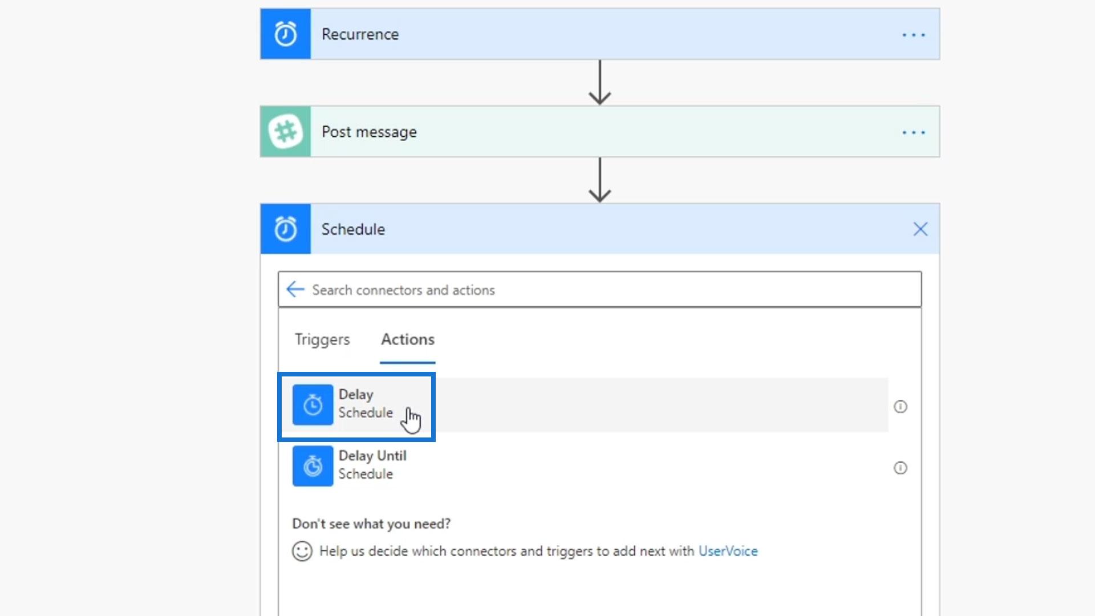The height and width of the screenshot is (616, 1095).
Task: Open the UserVoice link
Action: point(728,552)
